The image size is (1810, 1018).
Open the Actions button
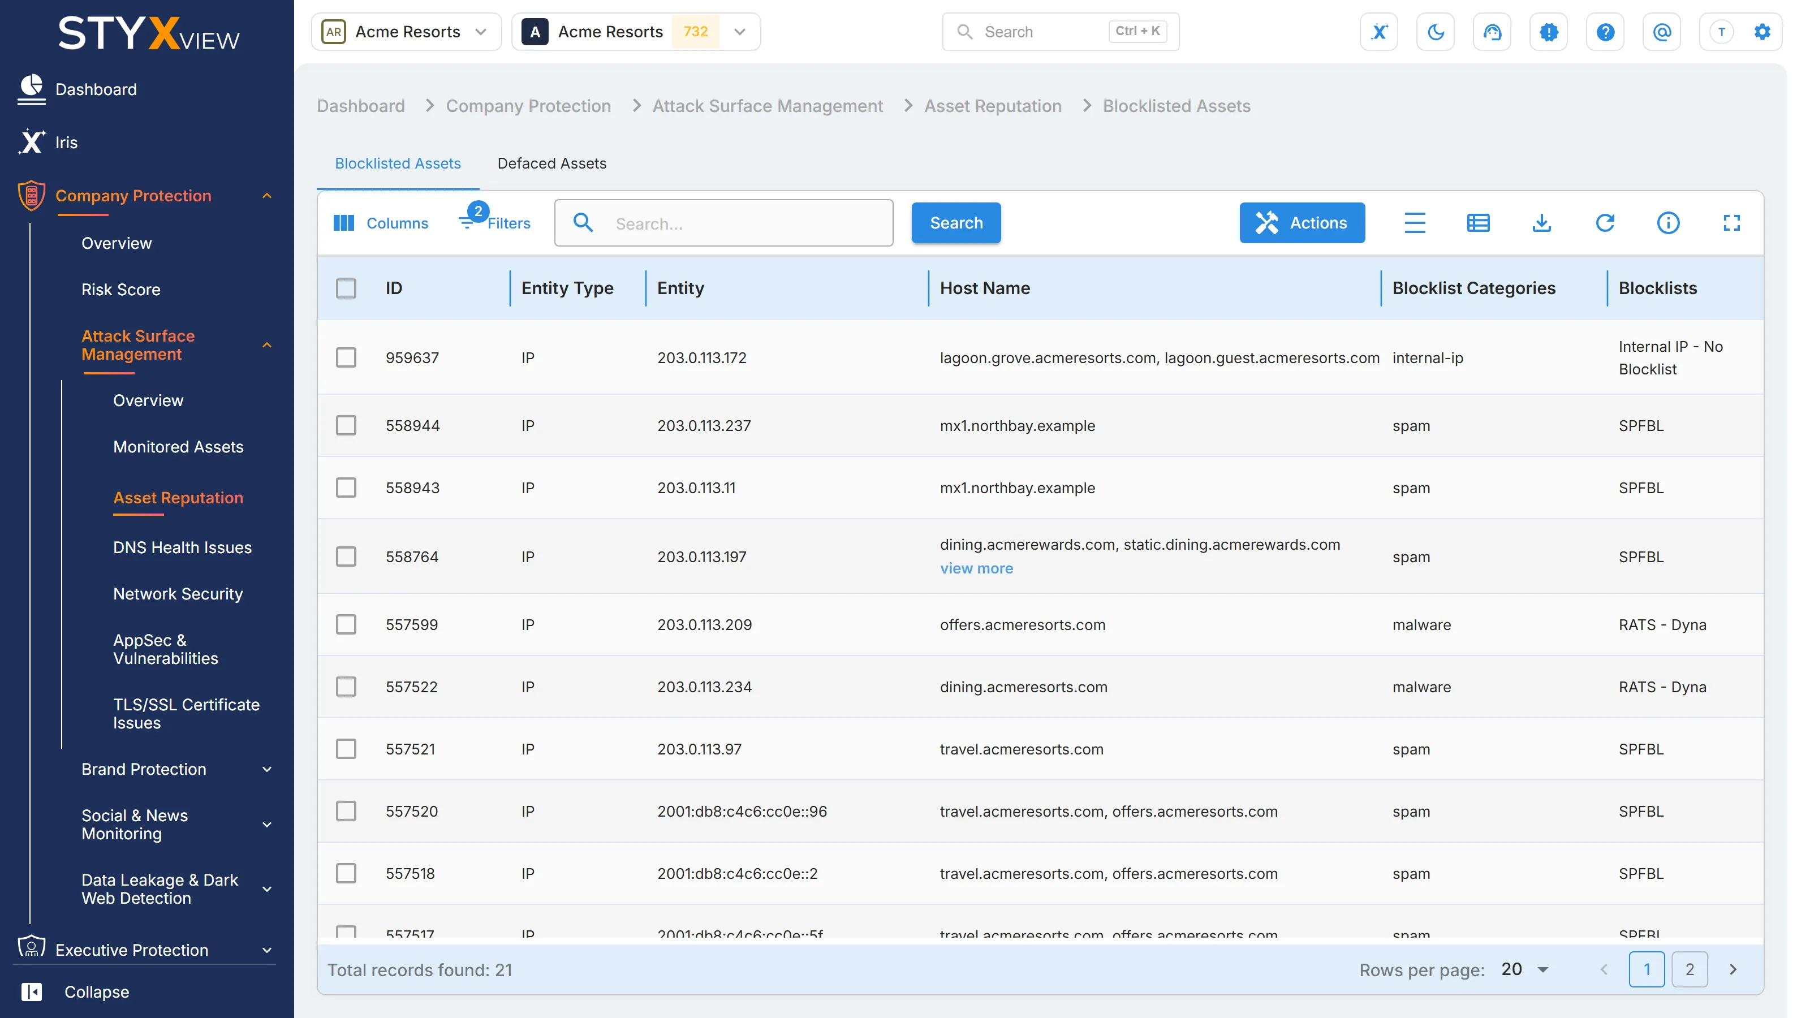1302,223
